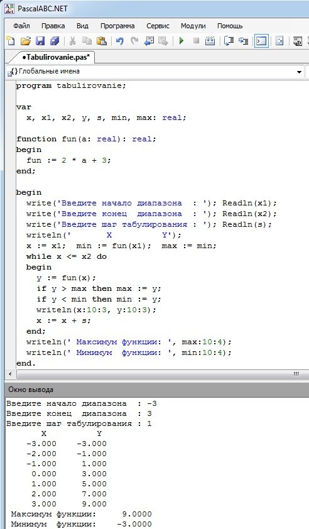This screenshot has height=529, width=309.
Task: Click the 'end.' final line
Action: 26,364
